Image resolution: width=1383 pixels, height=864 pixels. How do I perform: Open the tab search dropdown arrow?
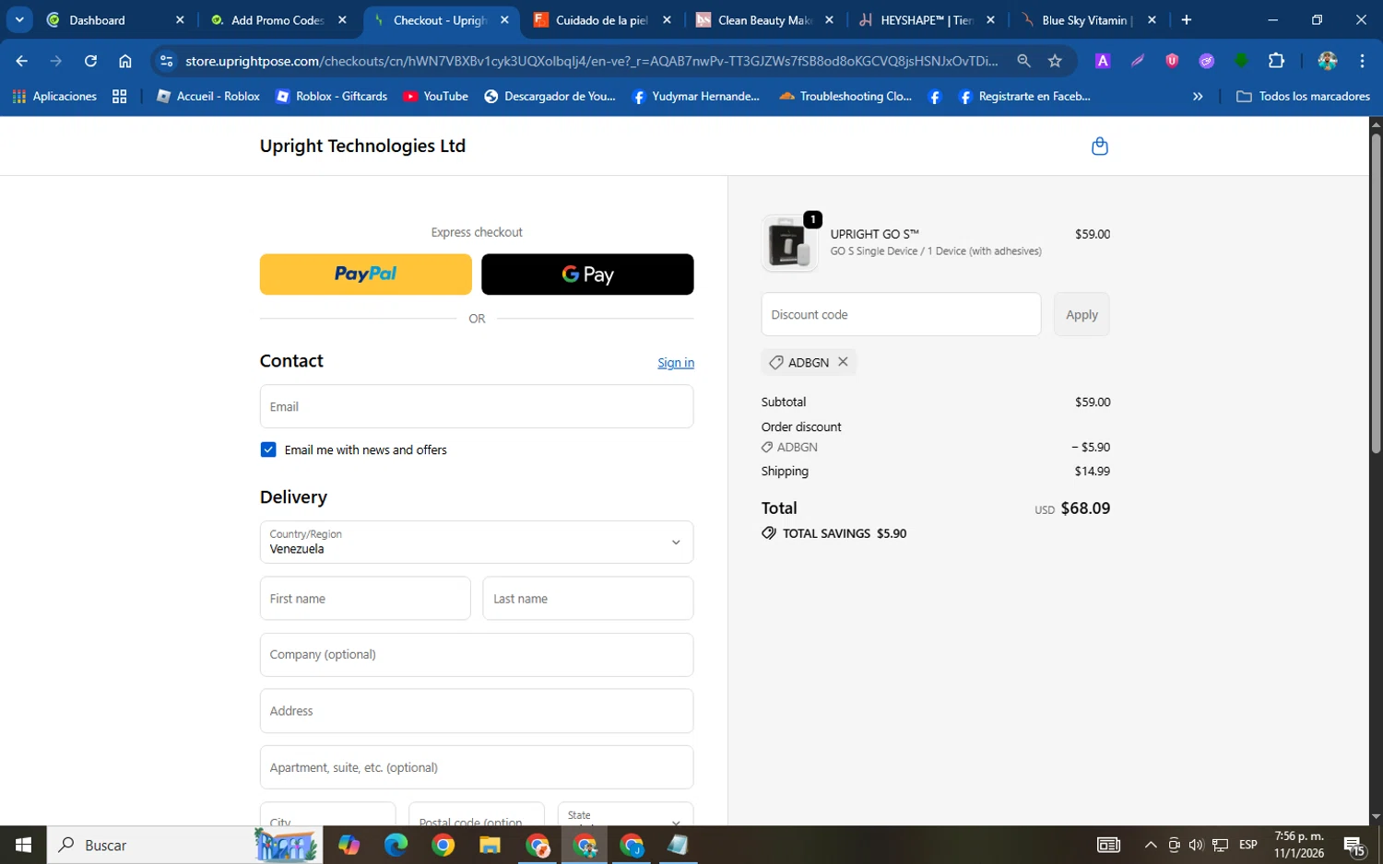pyautogui.click(x=19, y=19)
